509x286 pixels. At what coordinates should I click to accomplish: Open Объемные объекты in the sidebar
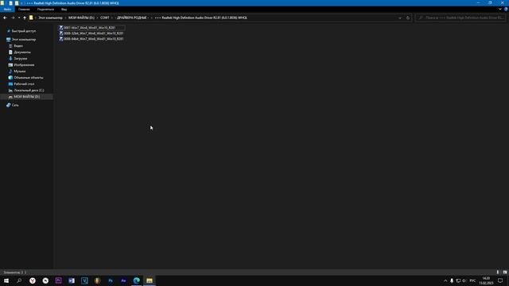[29, 78]
